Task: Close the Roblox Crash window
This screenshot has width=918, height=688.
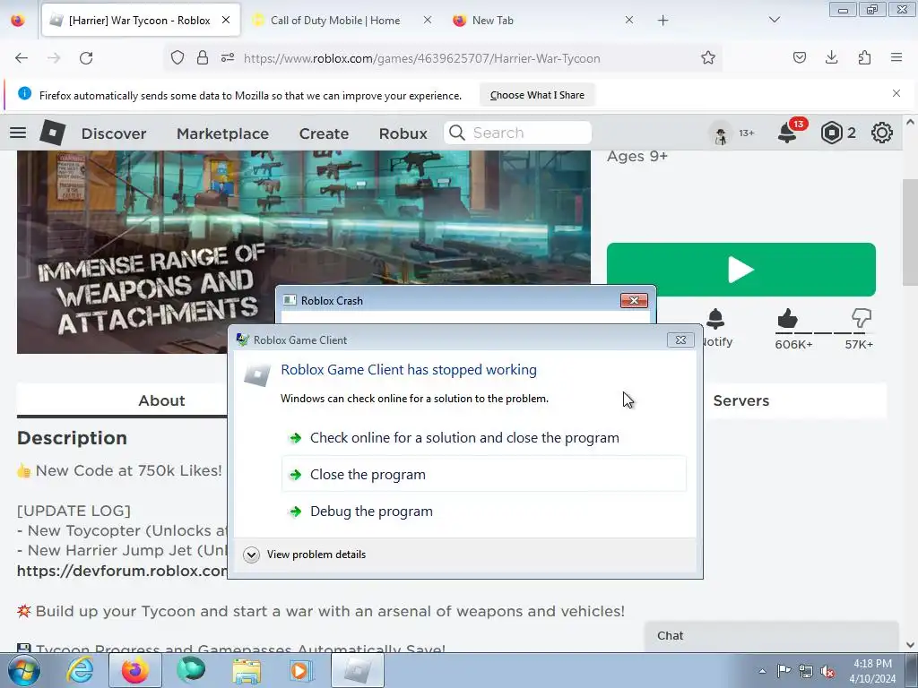Action: 634,300
